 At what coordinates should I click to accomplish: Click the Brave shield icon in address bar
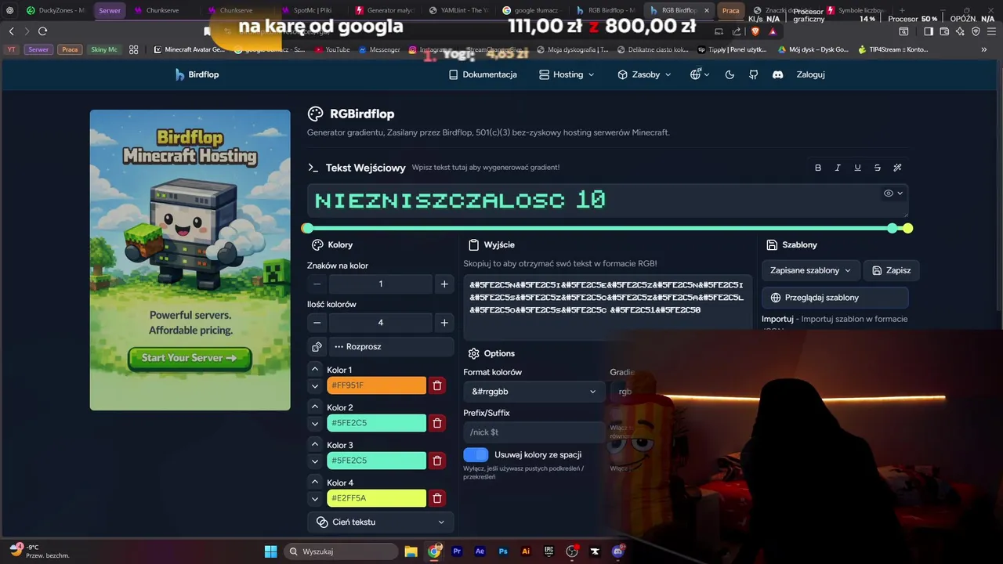pos(755,31)
